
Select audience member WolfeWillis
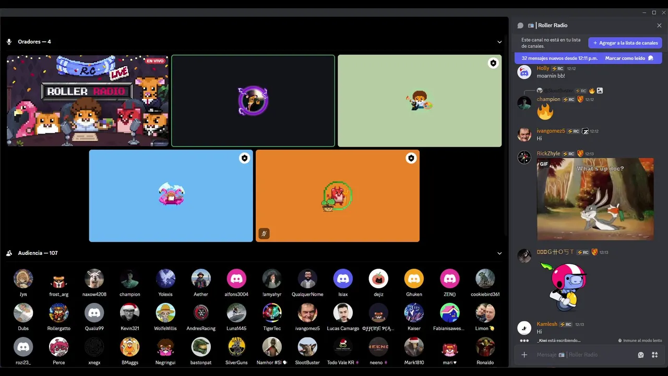pos(165,316)
